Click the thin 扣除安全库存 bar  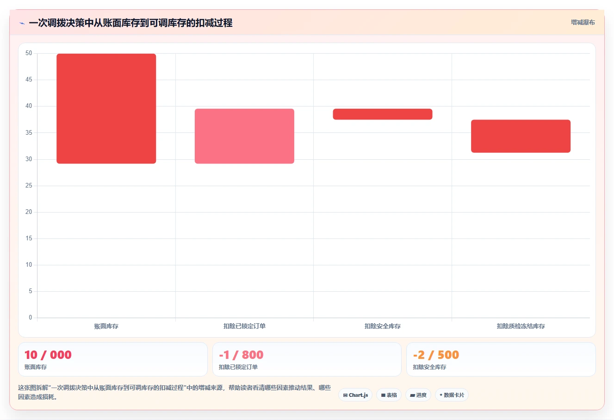383,114
